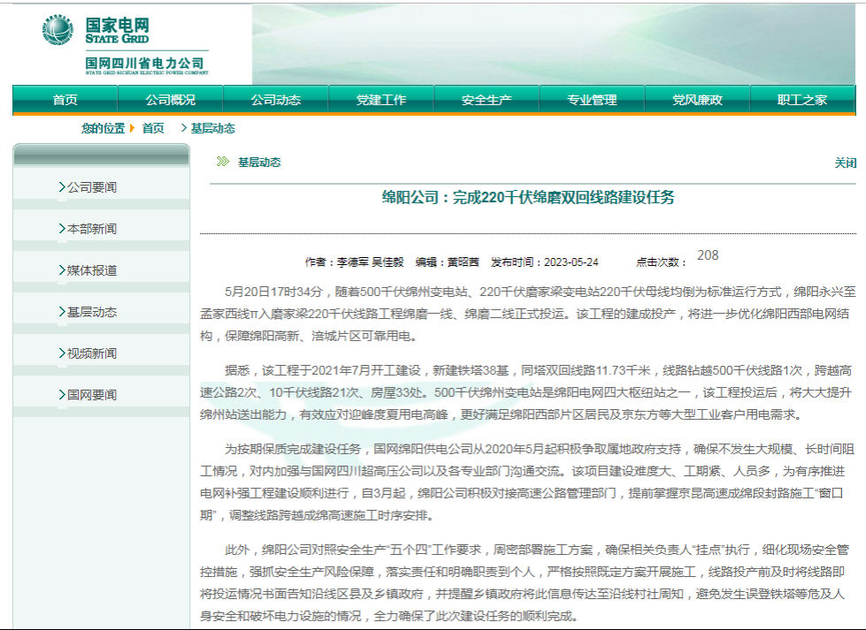The image size is (866, 630).
Task: Click the 首页 breadcrumb link
Action: tap(153, 128)
